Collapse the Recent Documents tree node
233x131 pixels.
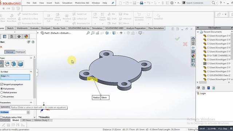[x=198, y=32]
